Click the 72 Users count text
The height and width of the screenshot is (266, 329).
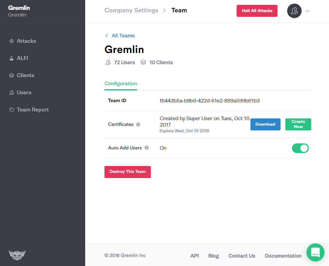[124, 63]
